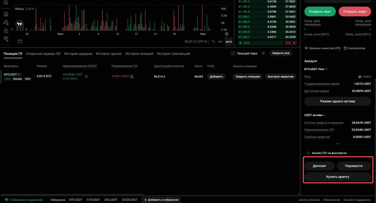Click share icon next to unrealized PnL
The width and height of the screenshot is (376, 203).
(x=87, y=77)
